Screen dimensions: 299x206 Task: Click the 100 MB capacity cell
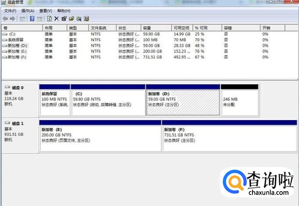coord(150,40)
